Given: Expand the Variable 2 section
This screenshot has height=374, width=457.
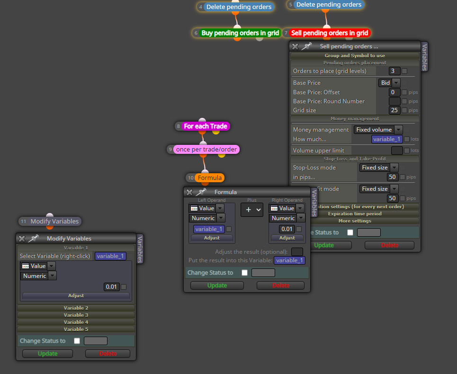Looking at the screenshot, I should tap(76, 308).
